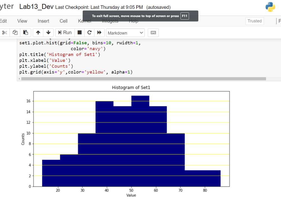Click the Last Checkpoint text
This screenshot has height=210, width=281.
(99, 7)
